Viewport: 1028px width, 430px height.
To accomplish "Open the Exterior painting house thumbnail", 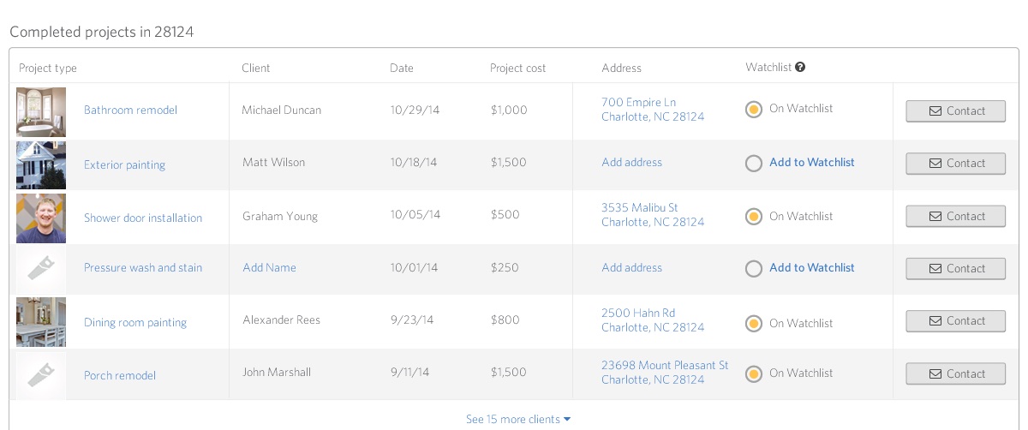I will (41, 164).
